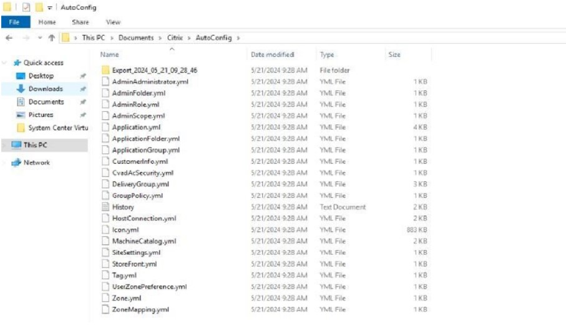This screenshot has height=325, width=566.
Task: Click the Network icon in navigation pane
Action: point(16,162)
